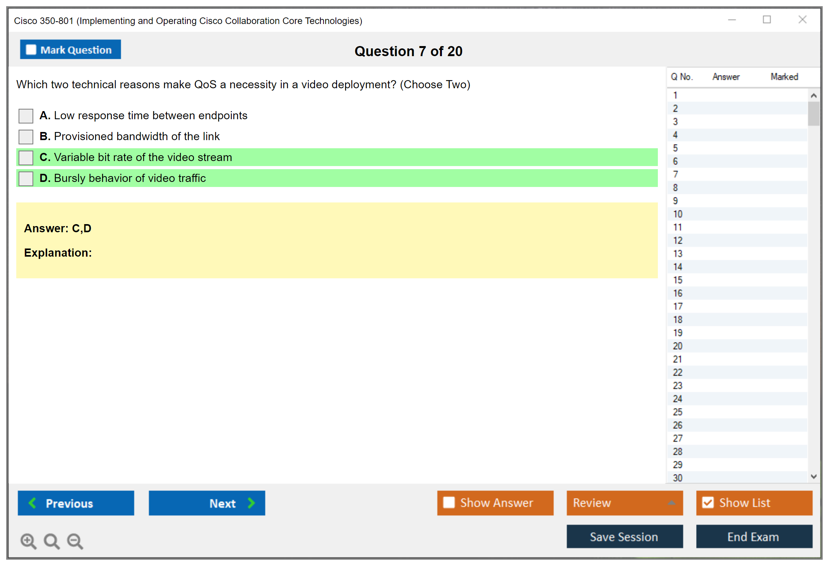This screenshot has width=832, height=569.
Task: Click the zoom in magnifier icon
Action: [x=28, y=541]
